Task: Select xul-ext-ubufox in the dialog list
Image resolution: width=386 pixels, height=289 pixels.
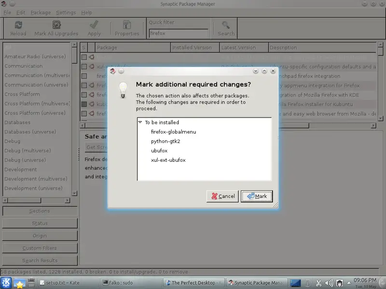Action: pos(168,160)
